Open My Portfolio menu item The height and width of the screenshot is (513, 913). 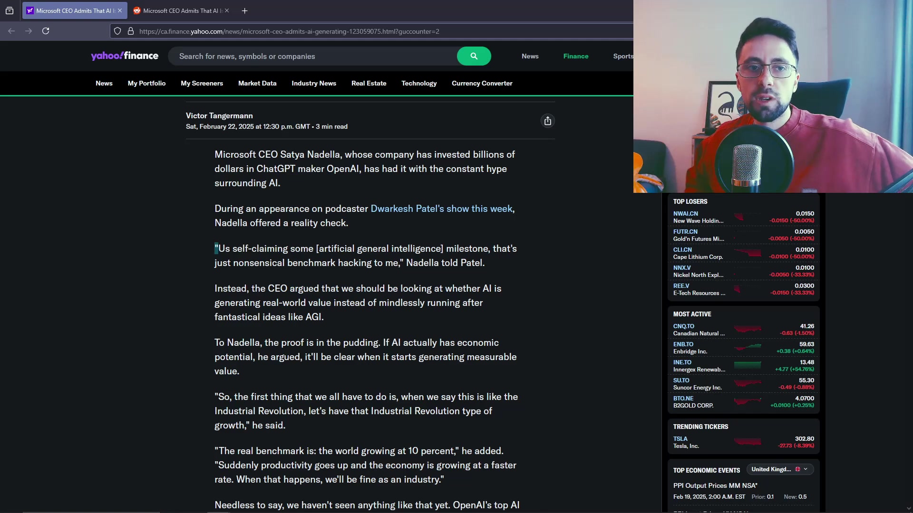(146, 83)
